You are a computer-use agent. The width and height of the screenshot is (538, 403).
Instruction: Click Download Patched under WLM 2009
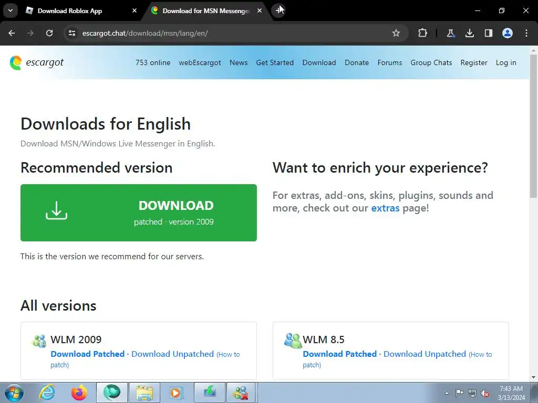88,354
